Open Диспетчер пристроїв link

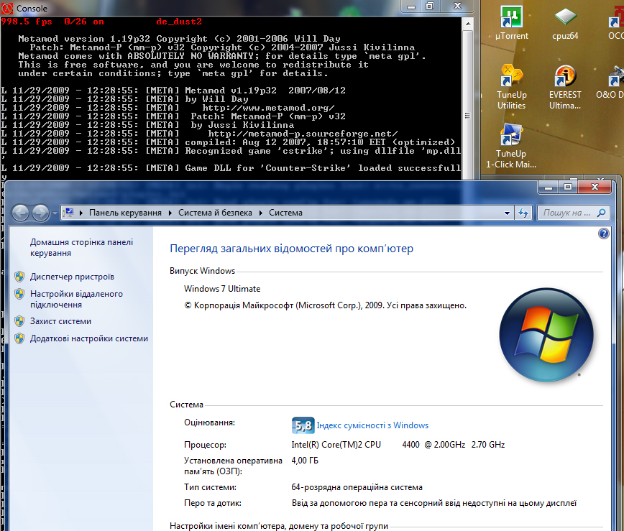coord(72,277)
